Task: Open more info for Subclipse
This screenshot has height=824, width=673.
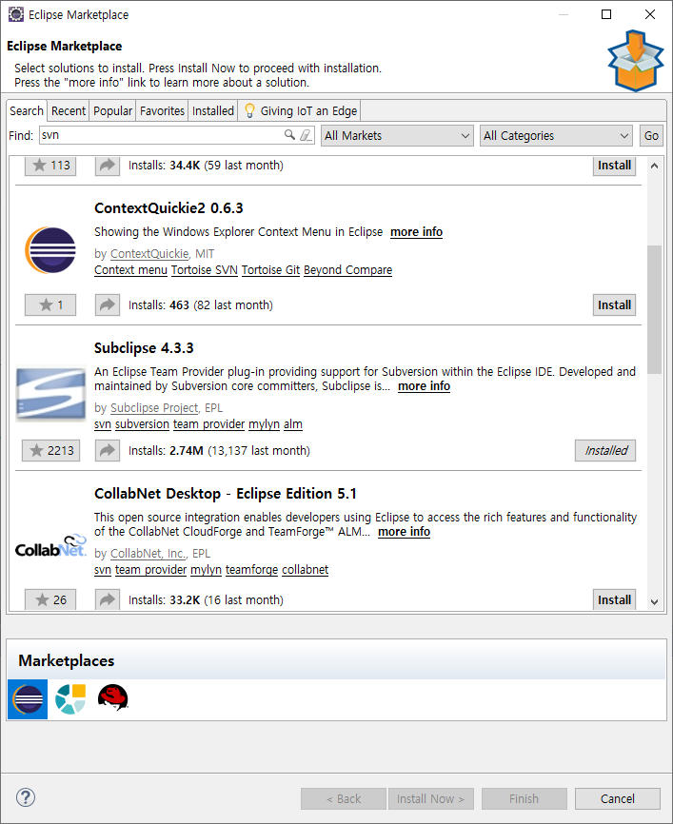Action: (424, 386)
